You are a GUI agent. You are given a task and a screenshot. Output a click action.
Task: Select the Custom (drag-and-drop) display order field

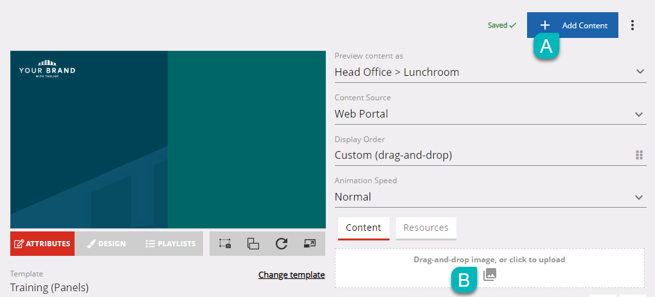(490, 156)
